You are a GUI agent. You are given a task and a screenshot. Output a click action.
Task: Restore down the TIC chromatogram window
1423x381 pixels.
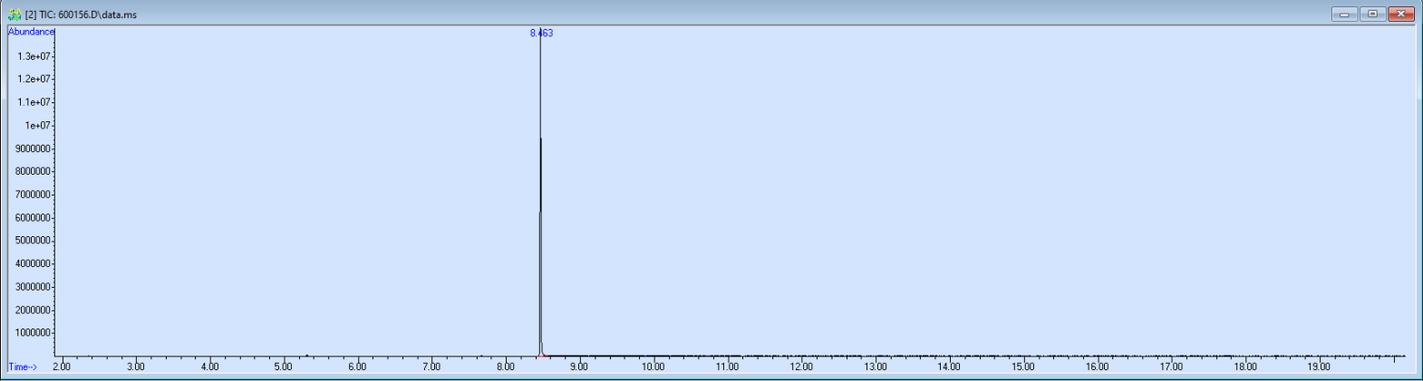point(1373,14)
